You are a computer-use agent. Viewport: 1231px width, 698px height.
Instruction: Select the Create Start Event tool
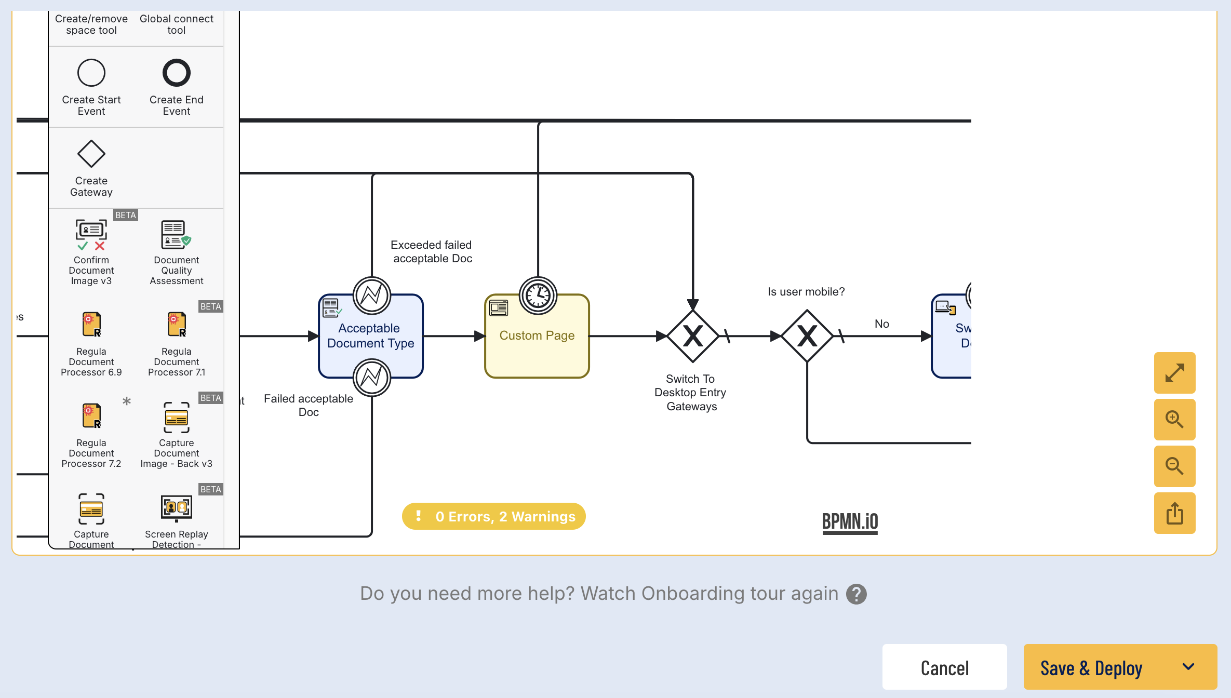[x=91, y=87]
